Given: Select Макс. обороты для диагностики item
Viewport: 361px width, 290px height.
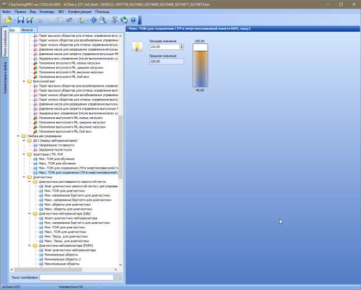Looking at the screenshot, I should click(68, 209).
